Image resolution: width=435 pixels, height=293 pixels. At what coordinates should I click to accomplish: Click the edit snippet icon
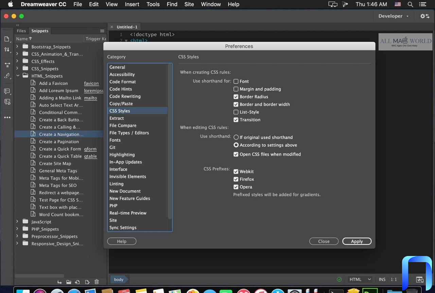pos(87,282)
